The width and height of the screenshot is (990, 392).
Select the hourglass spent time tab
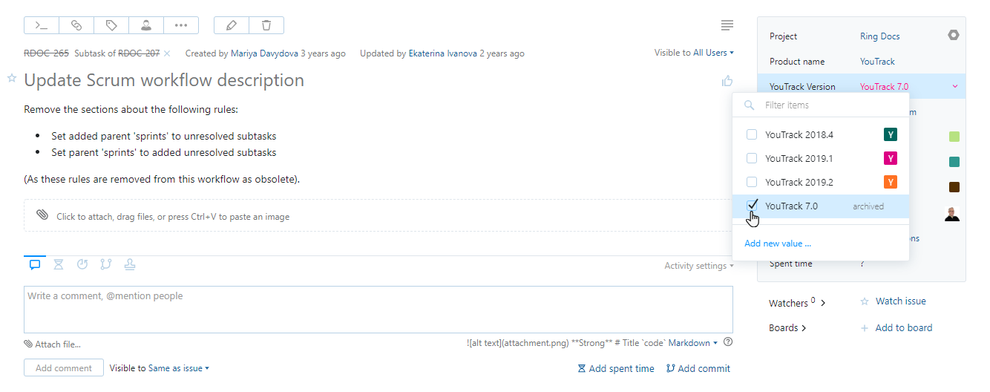click(x=59, y=264)
